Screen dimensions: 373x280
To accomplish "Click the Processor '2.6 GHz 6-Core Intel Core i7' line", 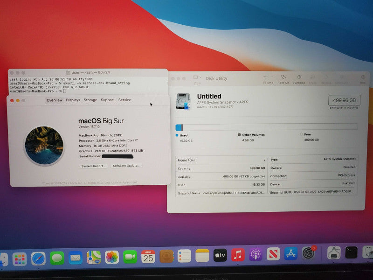I will coord(108,140).
